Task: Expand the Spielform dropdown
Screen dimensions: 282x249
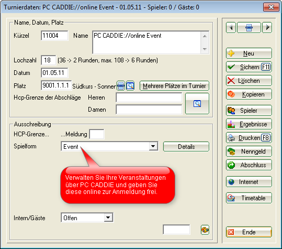Action: coord(153,146)
